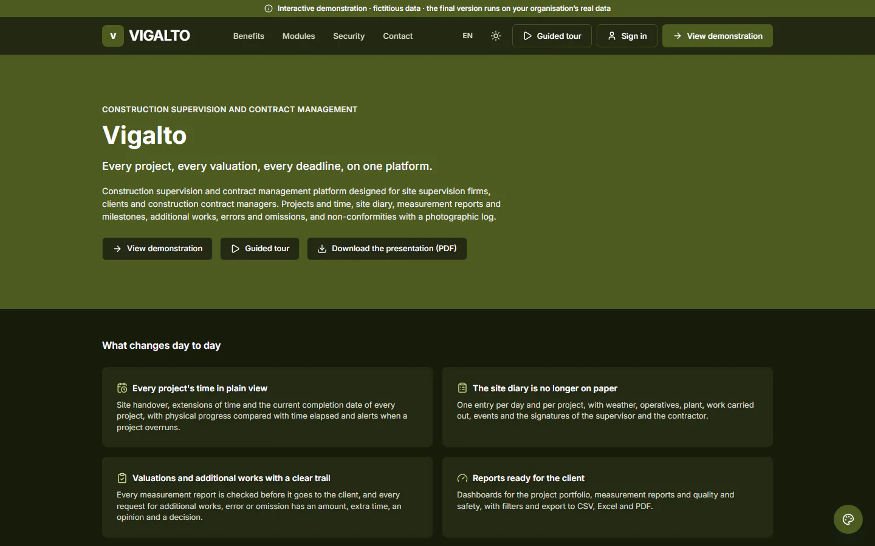Click 'The site diary is no longer on paper' title
This screenshot has height=546, width=875.
545,388
